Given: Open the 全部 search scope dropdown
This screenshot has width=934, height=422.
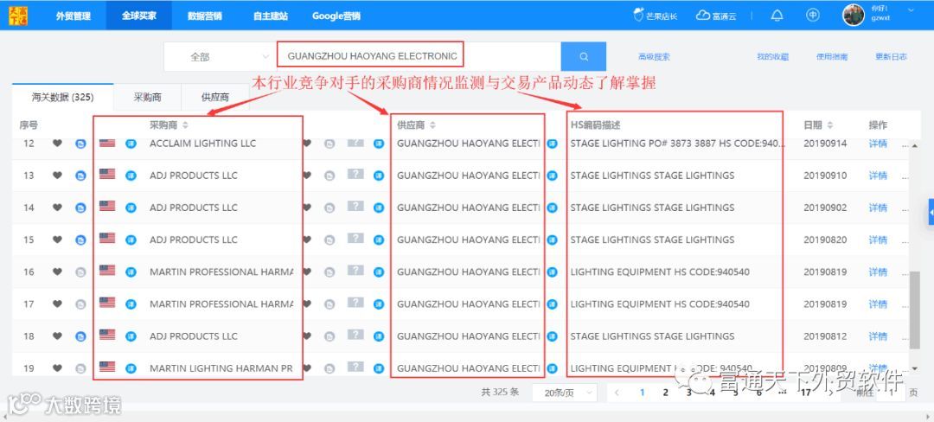Looking at the screenshot, I should pyautogui.click(x=221, y=56).
